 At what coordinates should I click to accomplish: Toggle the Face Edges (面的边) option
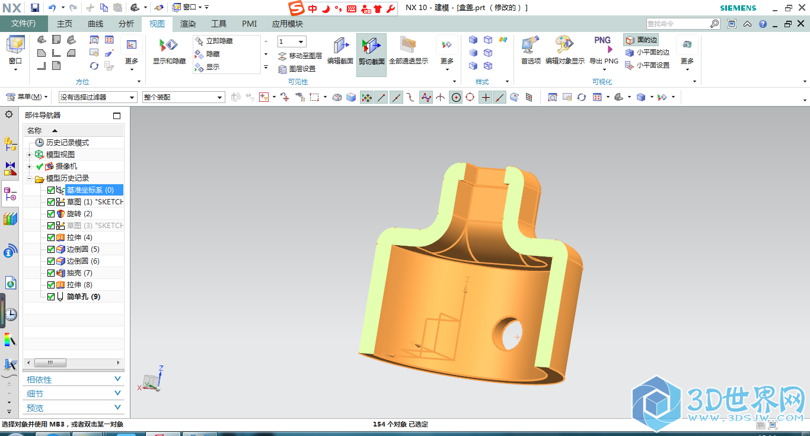point(641,40)
